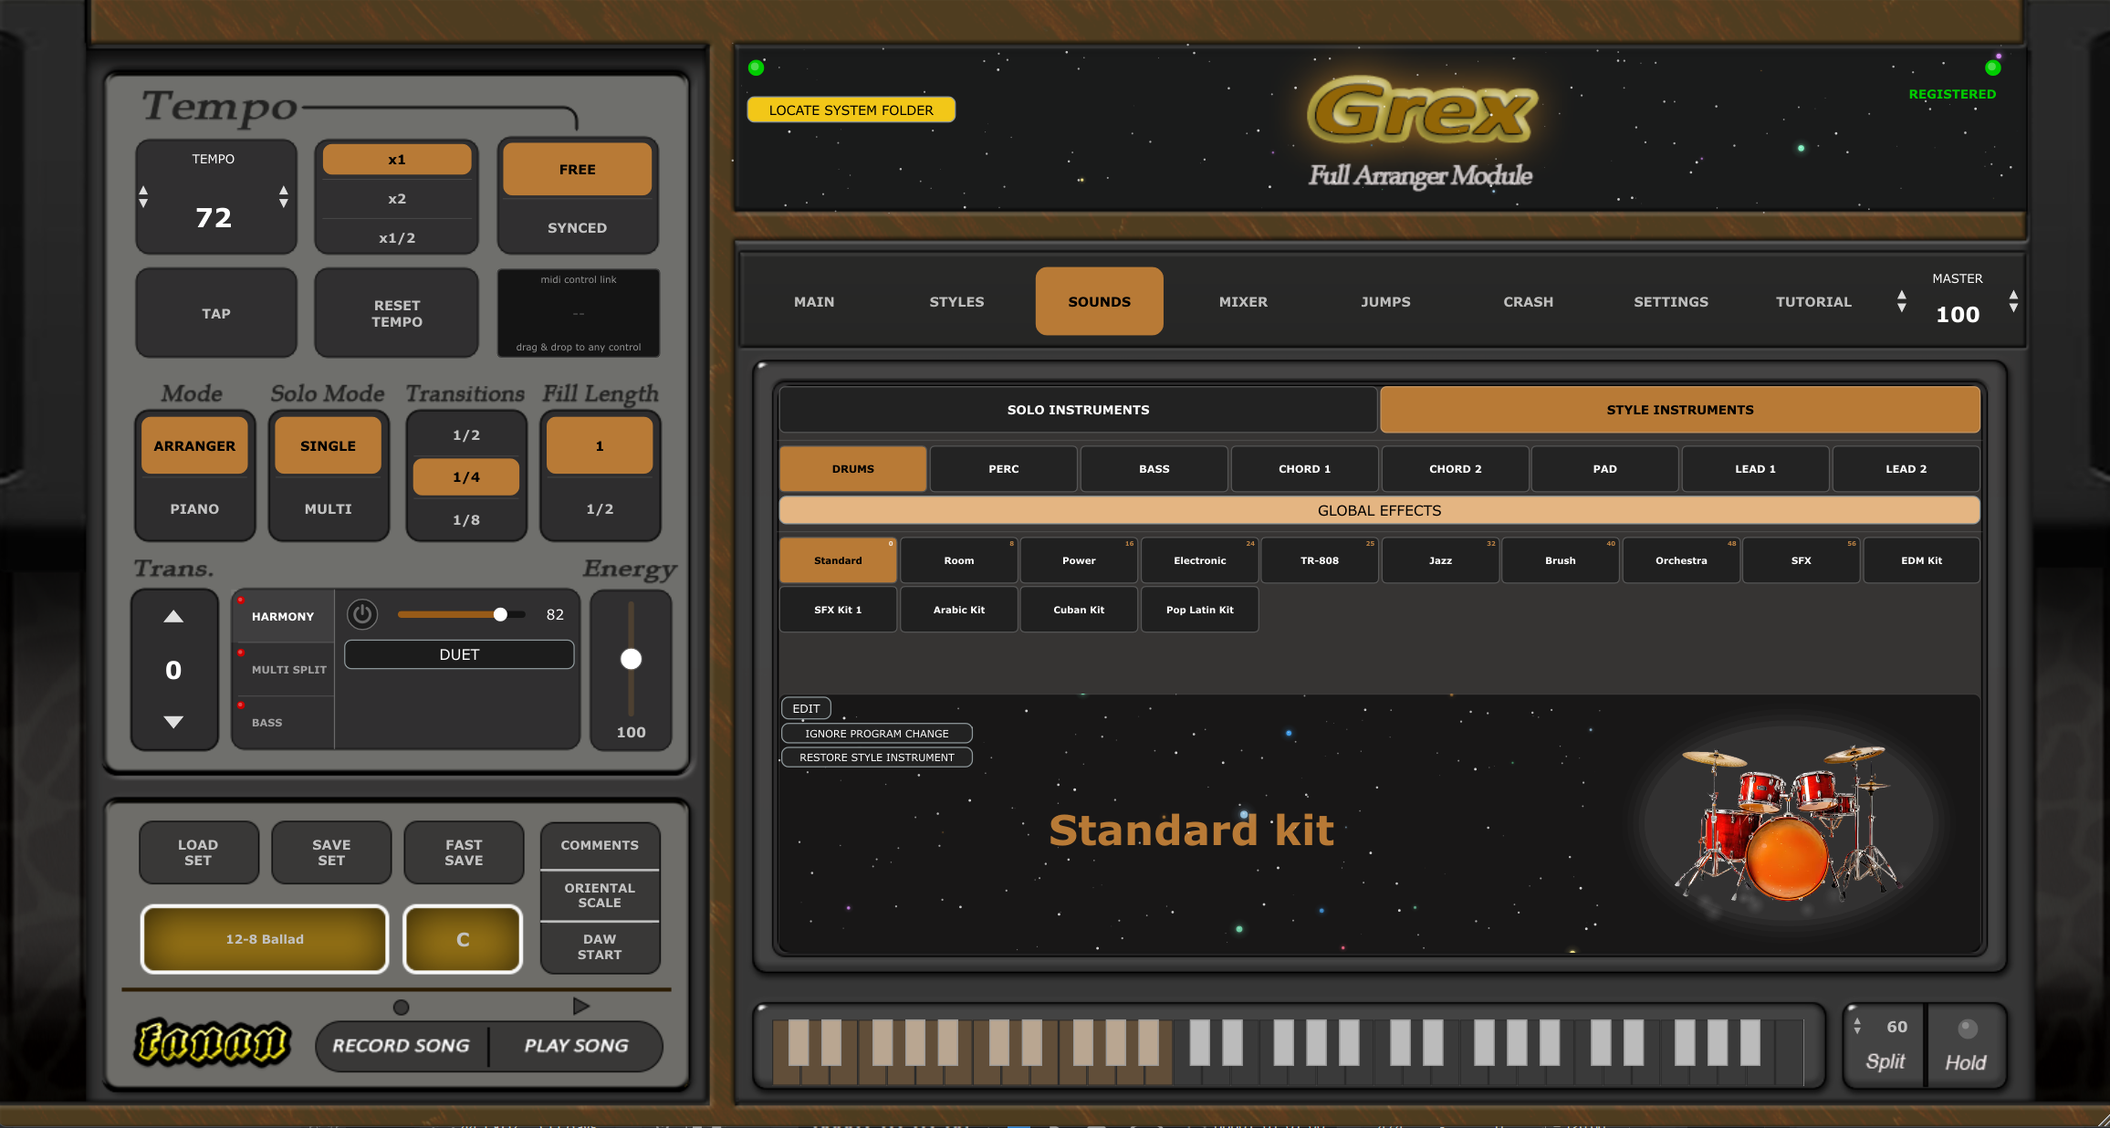Switch to SOLO INSTRUMENTS section

[x=1078, y=410]
